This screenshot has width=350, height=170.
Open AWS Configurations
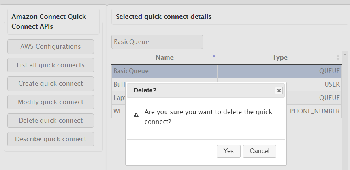tap(51, 46)
